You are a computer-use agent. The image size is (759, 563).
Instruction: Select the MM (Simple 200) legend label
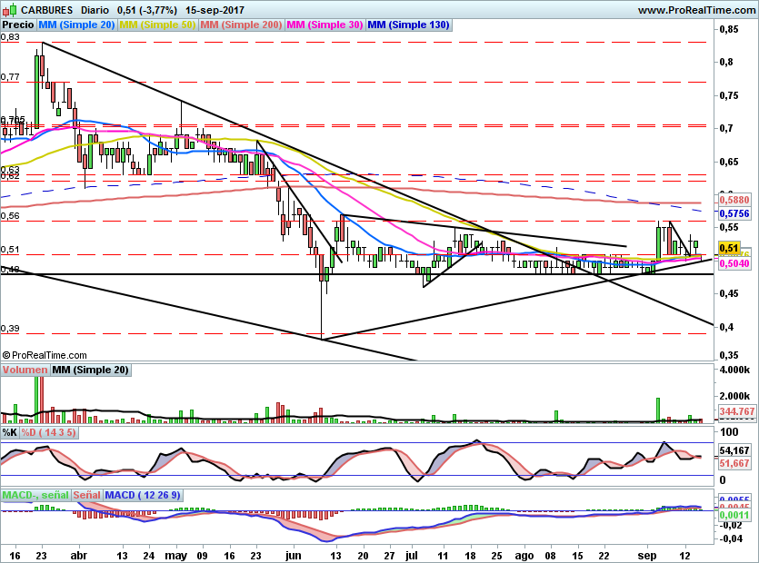241,25
